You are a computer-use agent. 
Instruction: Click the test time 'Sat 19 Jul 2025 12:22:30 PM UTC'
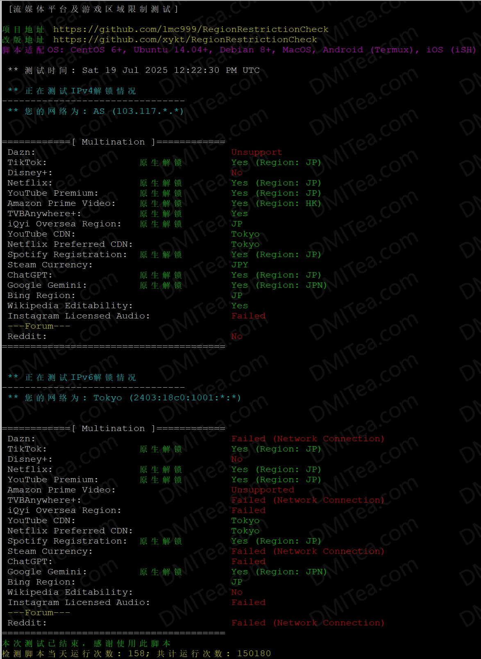(171, 70)
